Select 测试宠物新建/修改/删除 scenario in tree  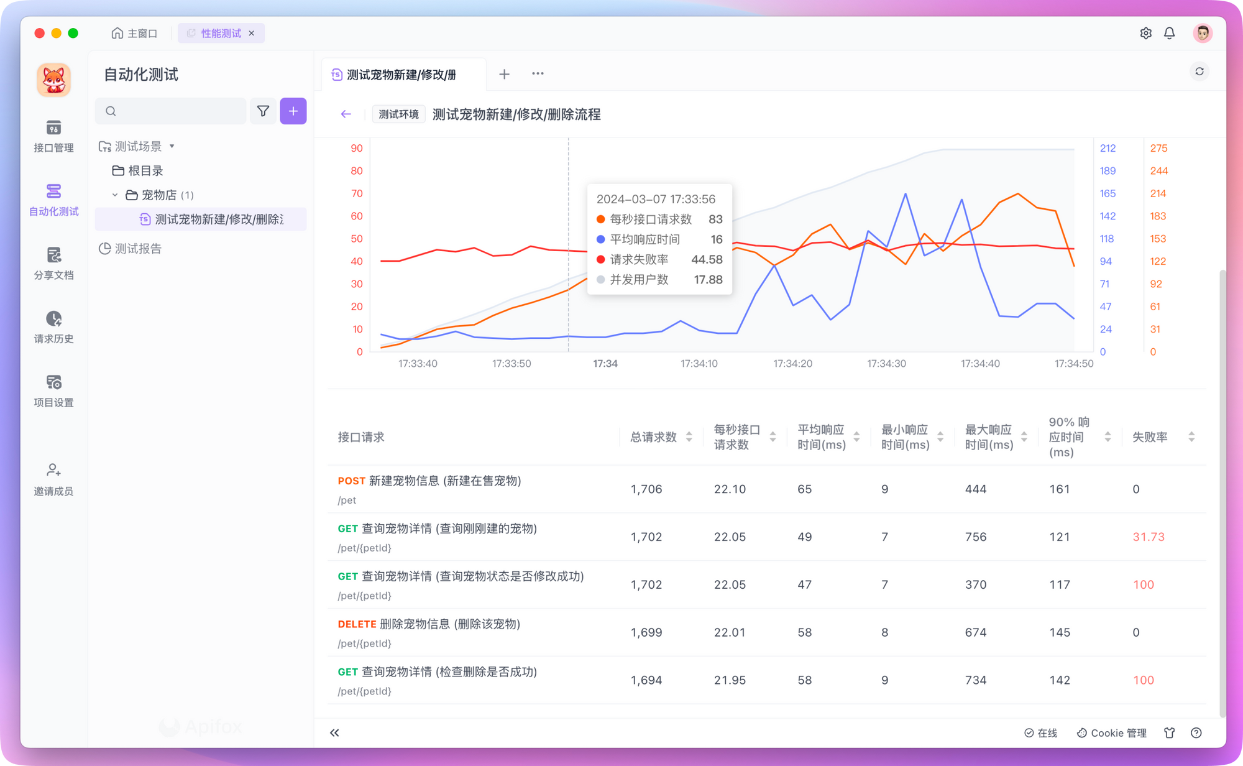(x=201, y=219)
